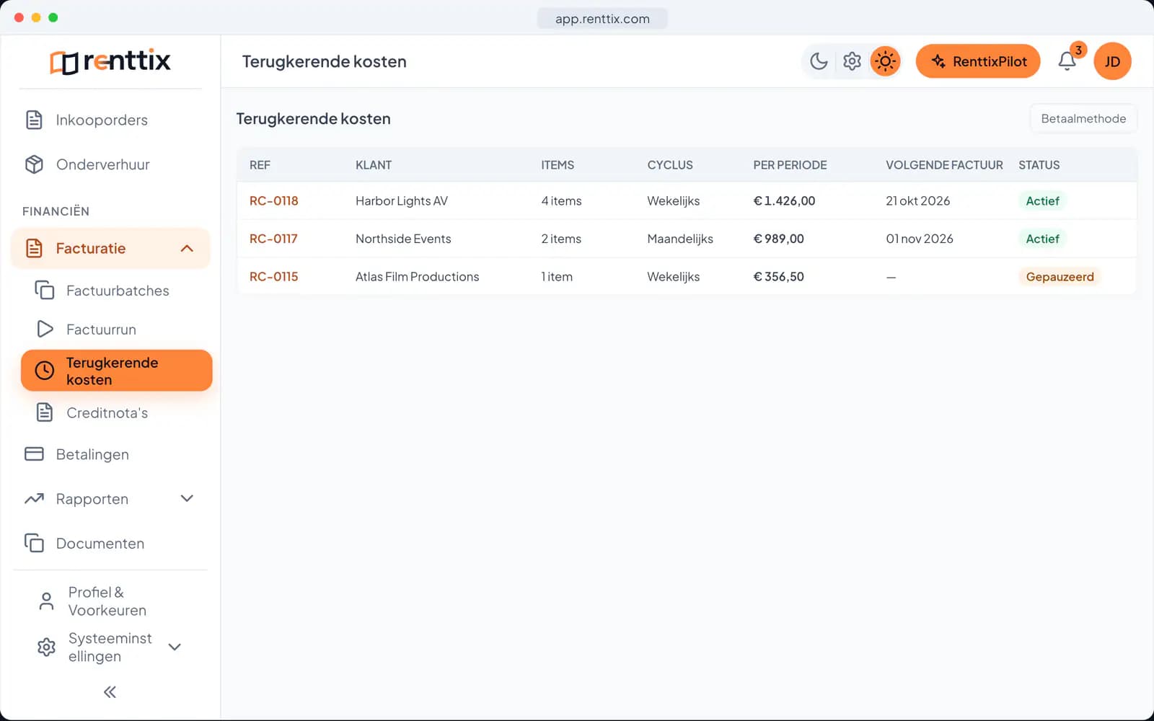
Task: Click the €1.426,00 amount
Action: coord(784,201)
